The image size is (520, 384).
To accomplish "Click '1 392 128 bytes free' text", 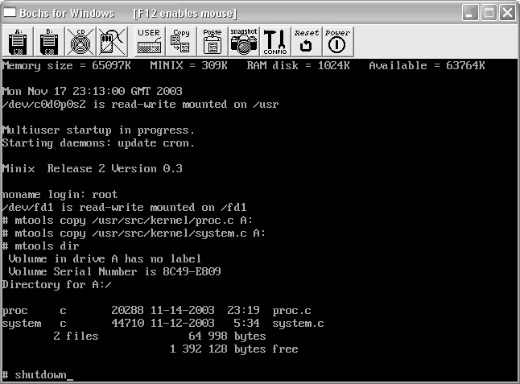I will 233,349.
